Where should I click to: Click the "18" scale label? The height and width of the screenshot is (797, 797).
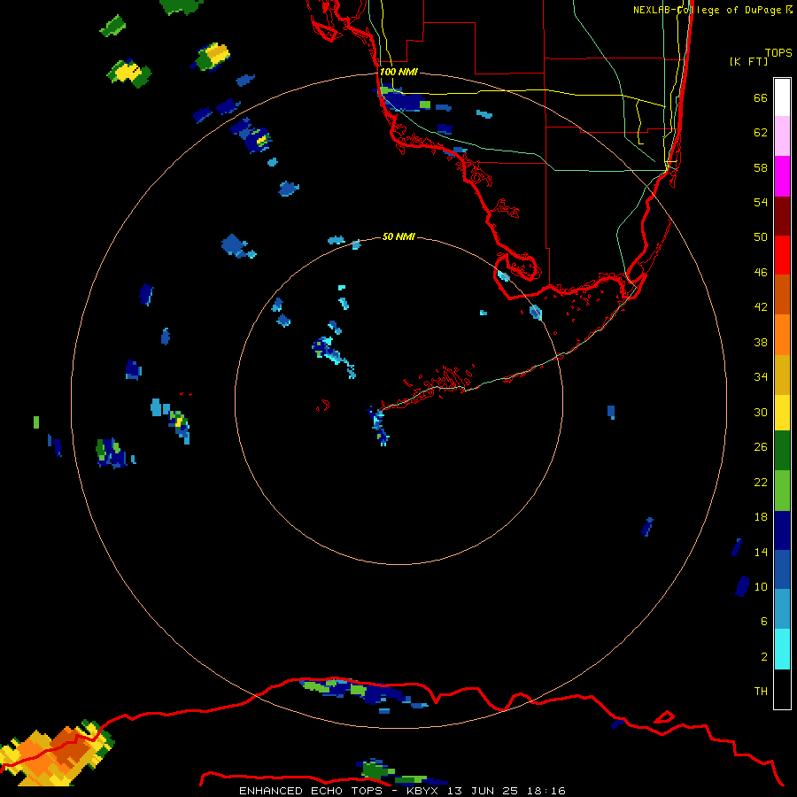tap(761, 517)
